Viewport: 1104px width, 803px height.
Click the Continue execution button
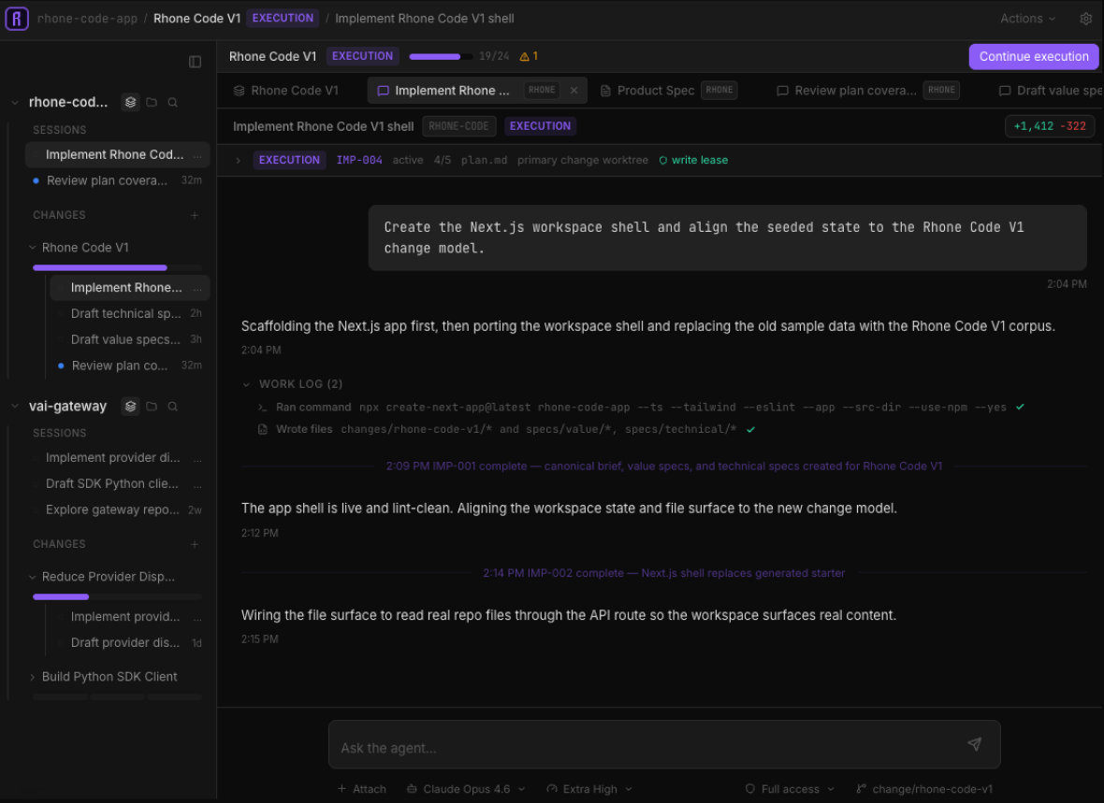[1033, 57]
